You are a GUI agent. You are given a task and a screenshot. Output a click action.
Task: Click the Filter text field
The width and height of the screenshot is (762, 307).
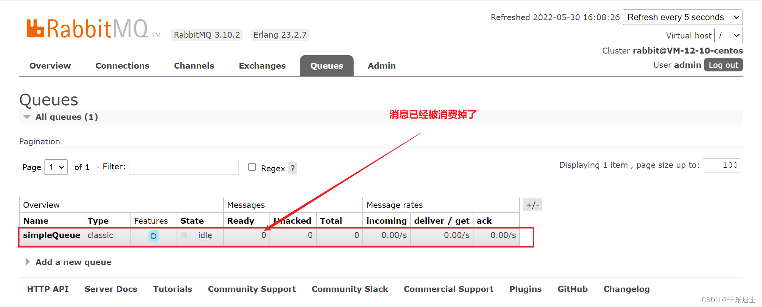tap(184, 167)
